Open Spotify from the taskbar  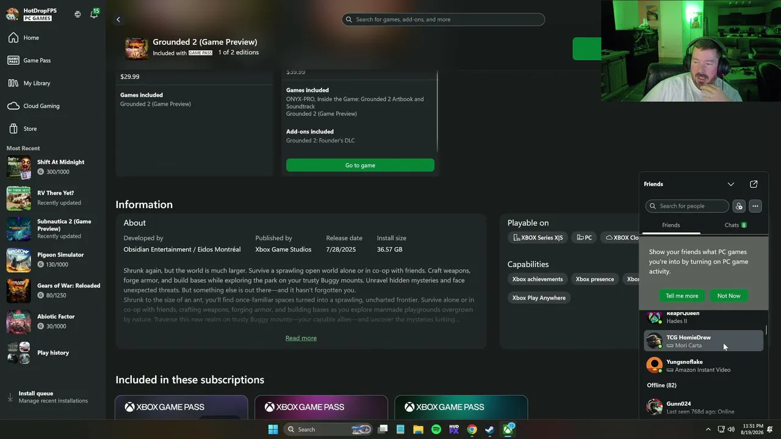tap(436, 429)
